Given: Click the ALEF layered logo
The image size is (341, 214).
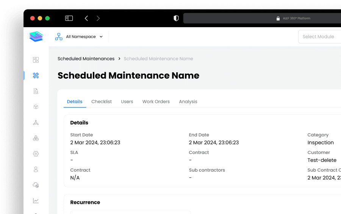Looking at the screenshot, I should 36,37.
